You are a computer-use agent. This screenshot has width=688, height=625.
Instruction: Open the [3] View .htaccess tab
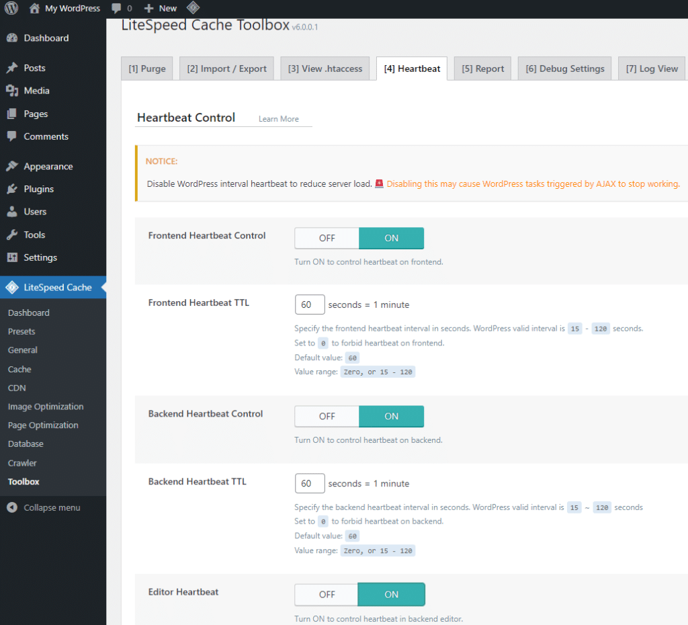325,69
